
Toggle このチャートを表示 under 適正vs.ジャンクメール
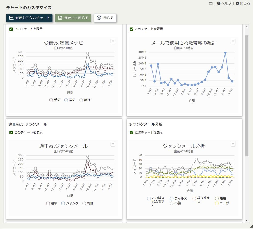[x=11, y=132]
